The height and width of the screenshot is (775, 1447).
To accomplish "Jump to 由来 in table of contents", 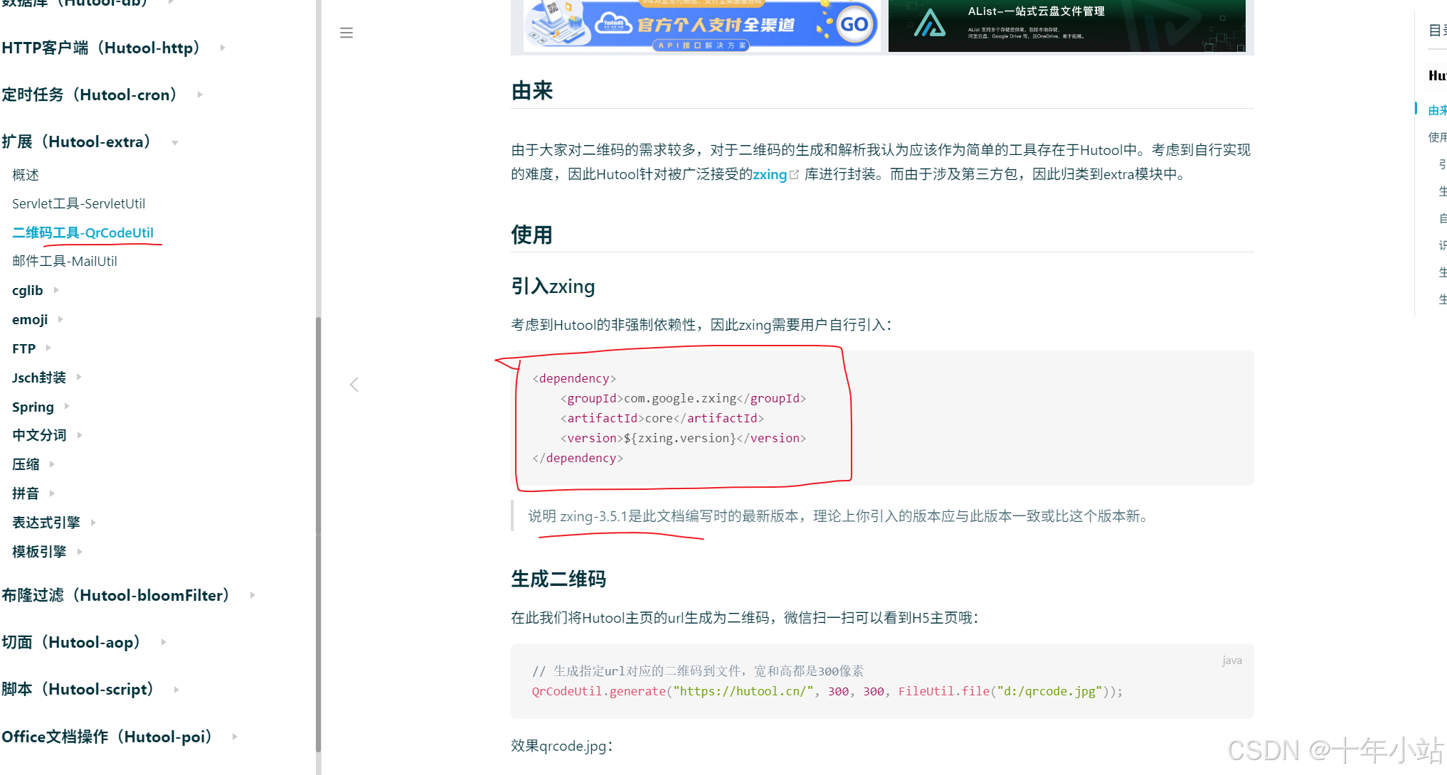I will pos(1436,110).
